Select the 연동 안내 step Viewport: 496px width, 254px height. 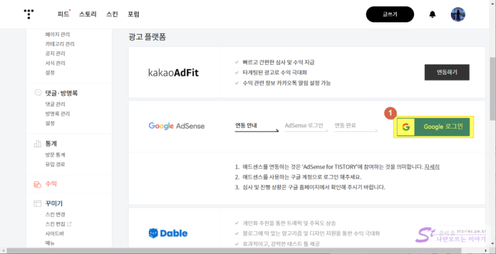(246, 125)
